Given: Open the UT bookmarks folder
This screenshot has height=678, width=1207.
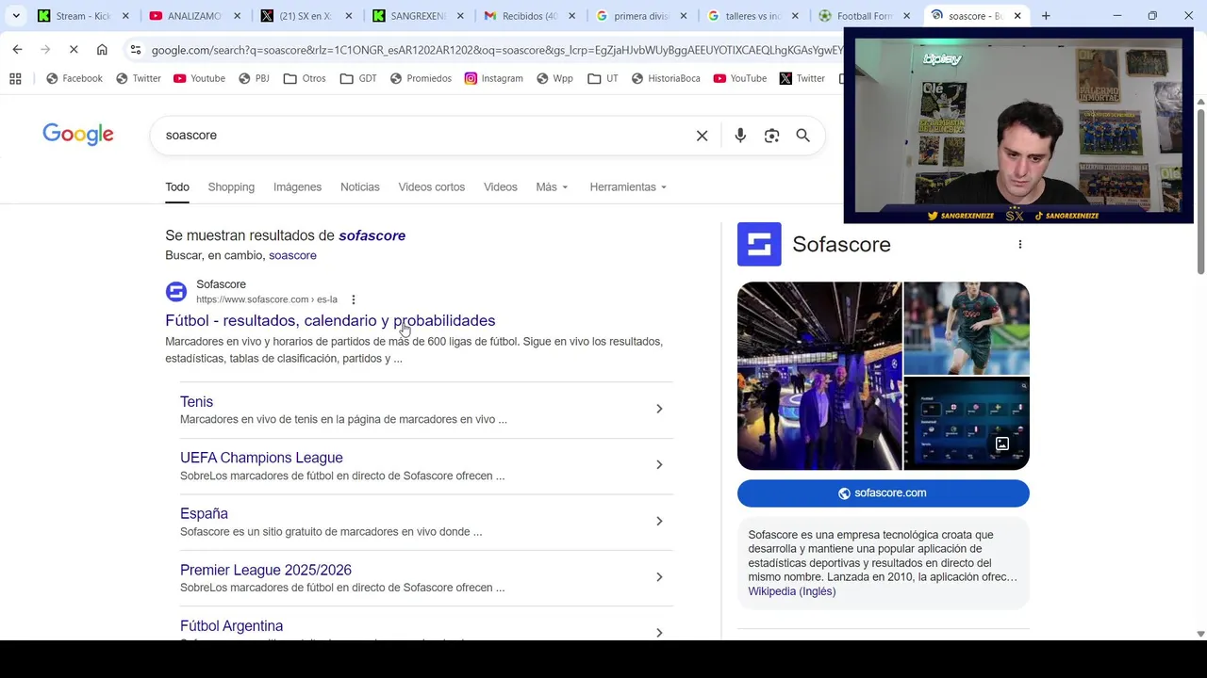Looking at the screenshot, I should point(603,78).
